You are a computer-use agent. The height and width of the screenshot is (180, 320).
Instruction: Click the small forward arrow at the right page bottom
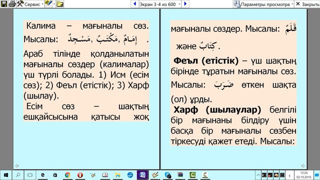(x=303, y=166)
